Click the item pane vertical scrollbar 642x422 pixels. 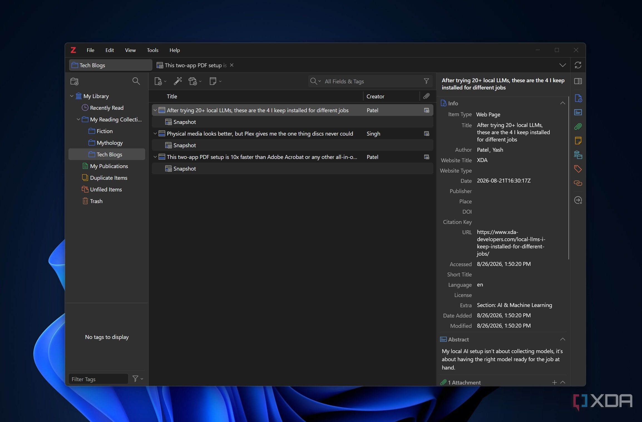click(569, 178)
